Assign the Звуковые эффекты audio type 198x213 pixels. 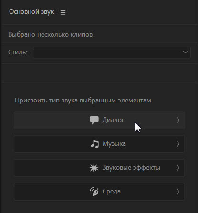click(x=99, y=168)
